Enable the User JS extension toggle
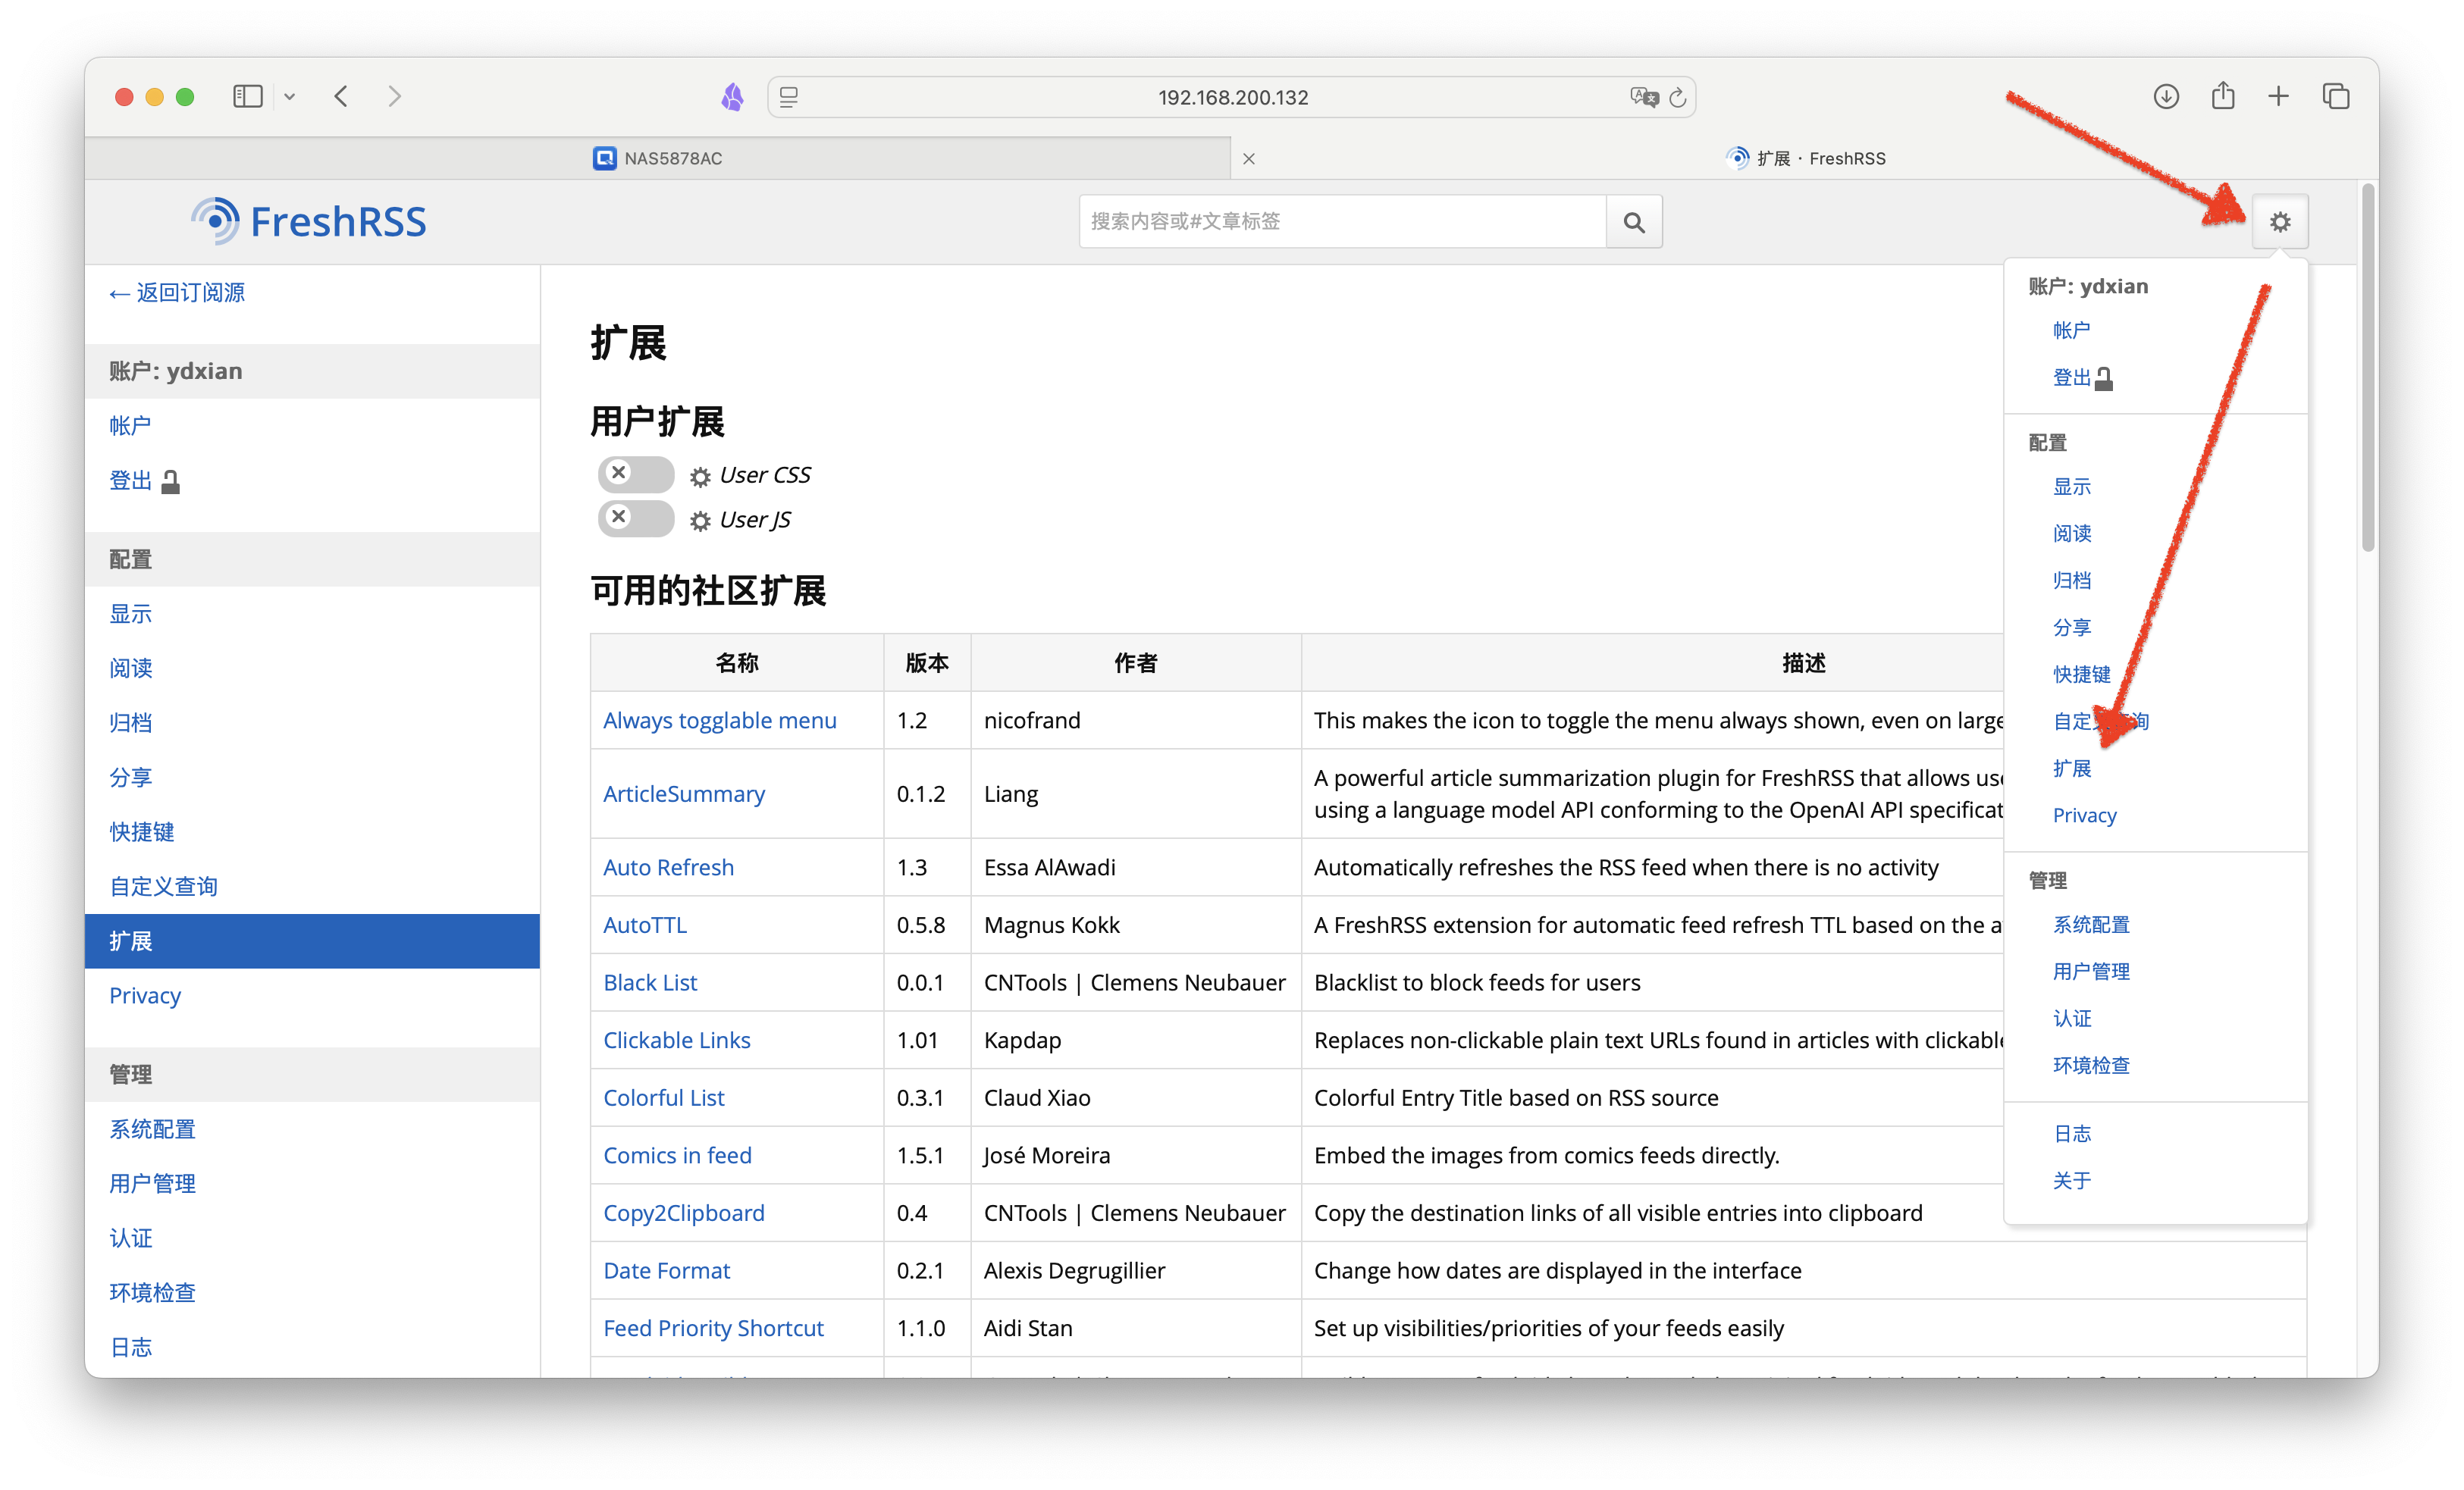2464x1490 pixels. tap(636, 518)
